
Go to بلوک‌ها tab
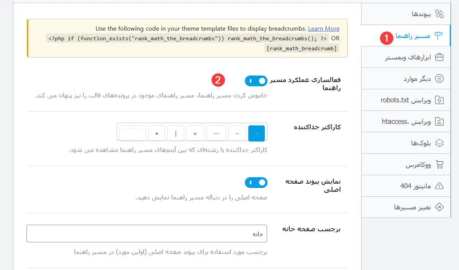pos(406,143)
